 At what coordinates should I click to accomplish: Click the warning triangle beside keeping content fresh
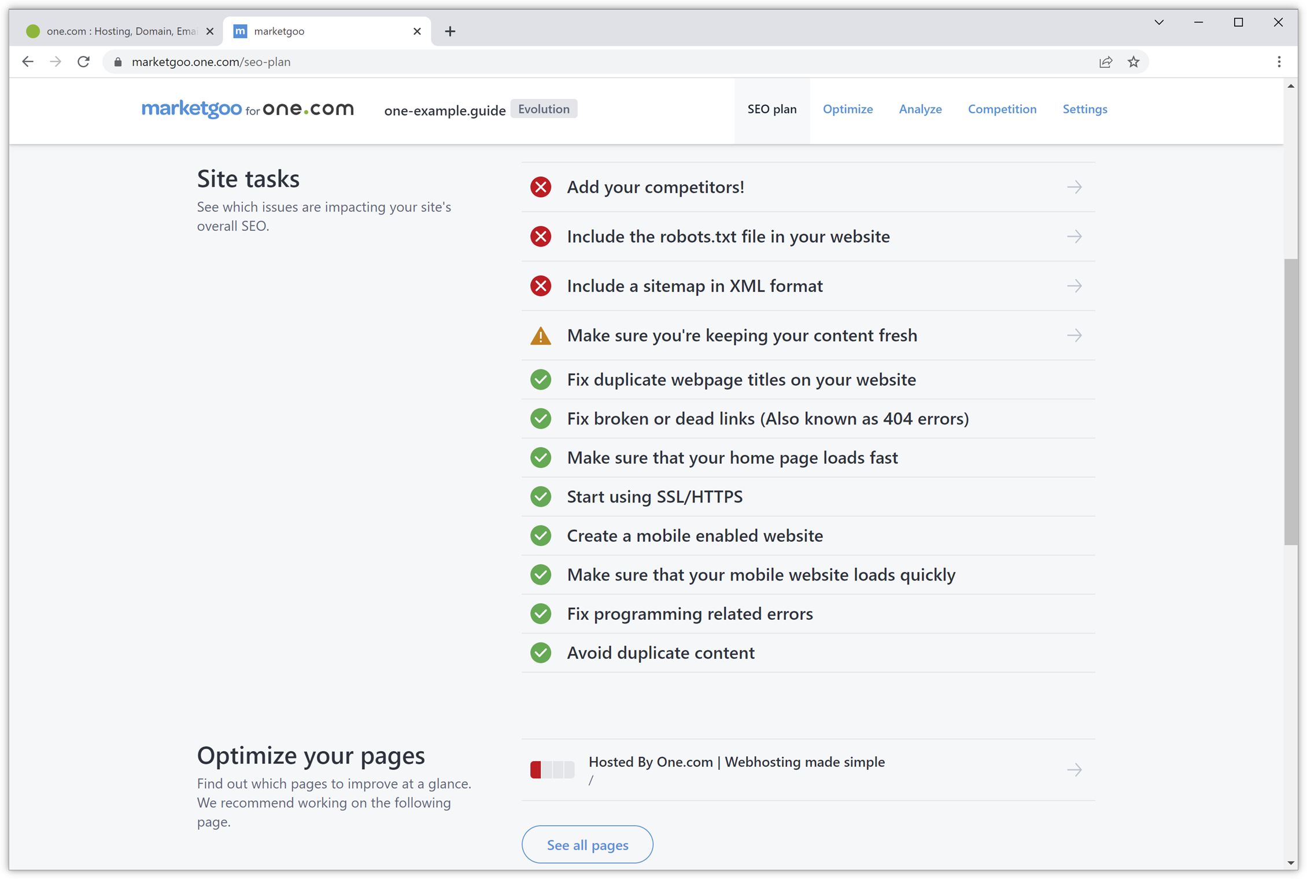tap(540, 336)
